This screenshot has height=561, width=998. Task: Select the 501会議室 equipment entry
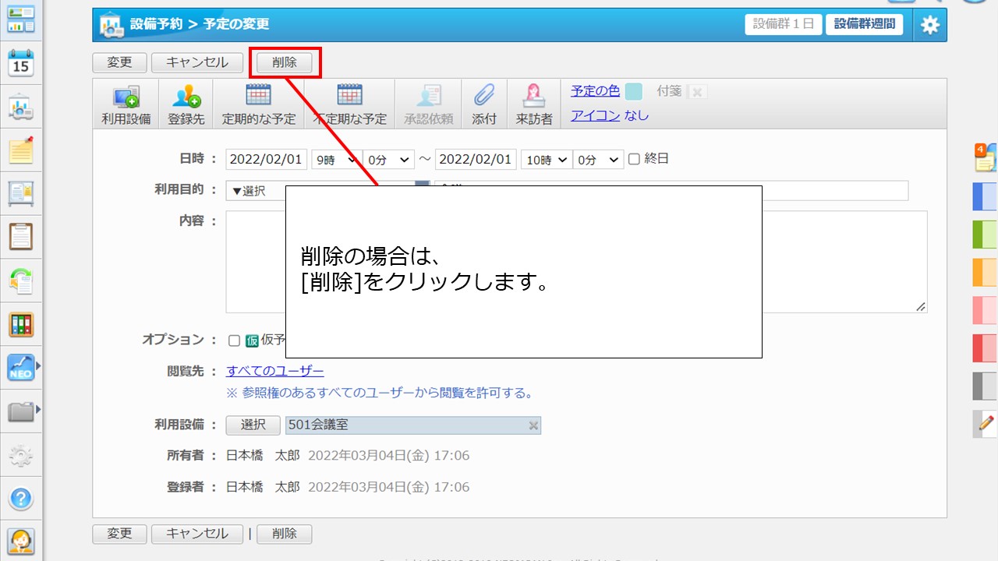(413, 425)
